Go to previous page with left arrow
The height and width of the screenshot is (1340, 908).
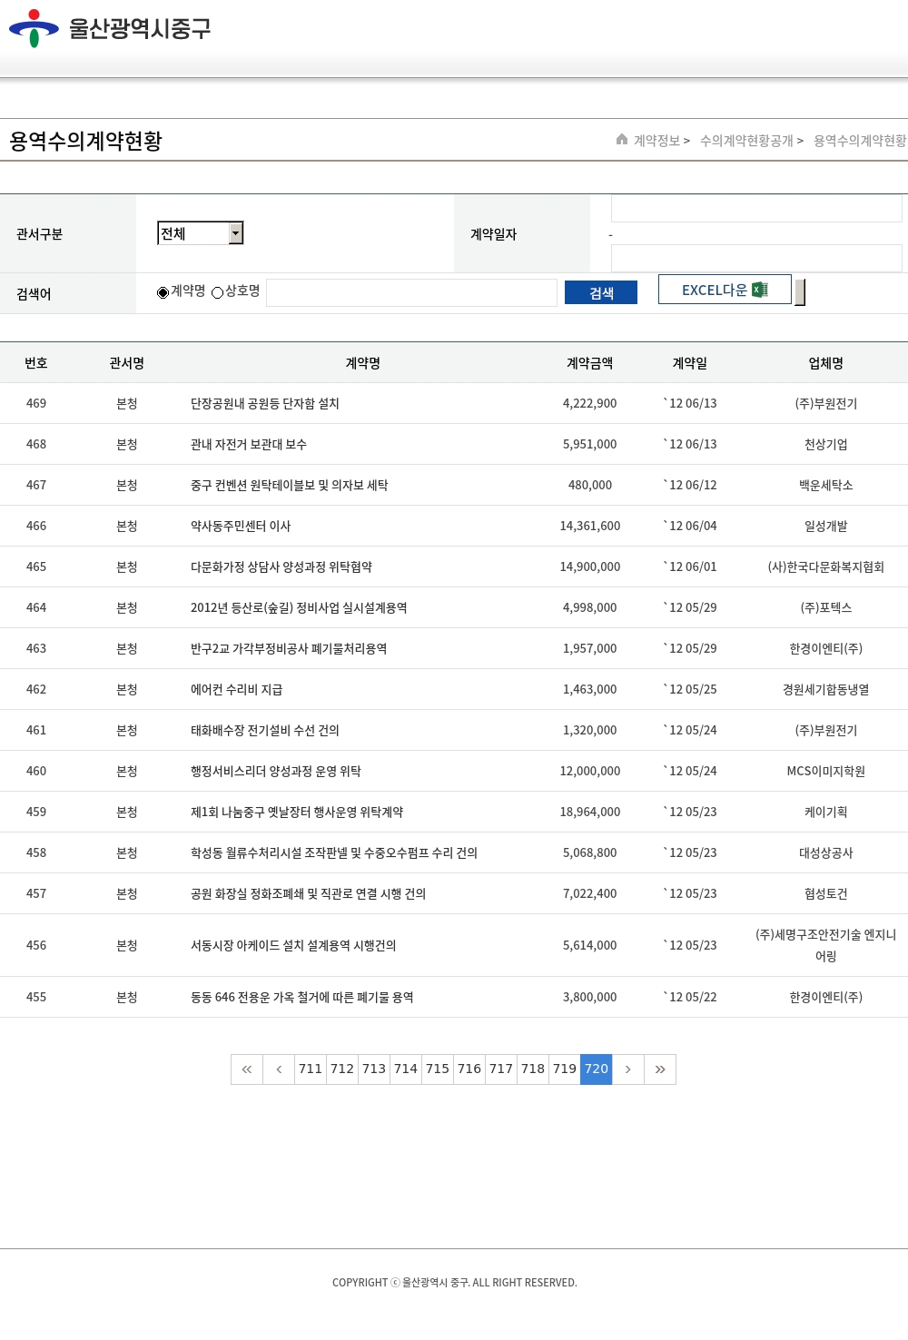(279, 1069)
